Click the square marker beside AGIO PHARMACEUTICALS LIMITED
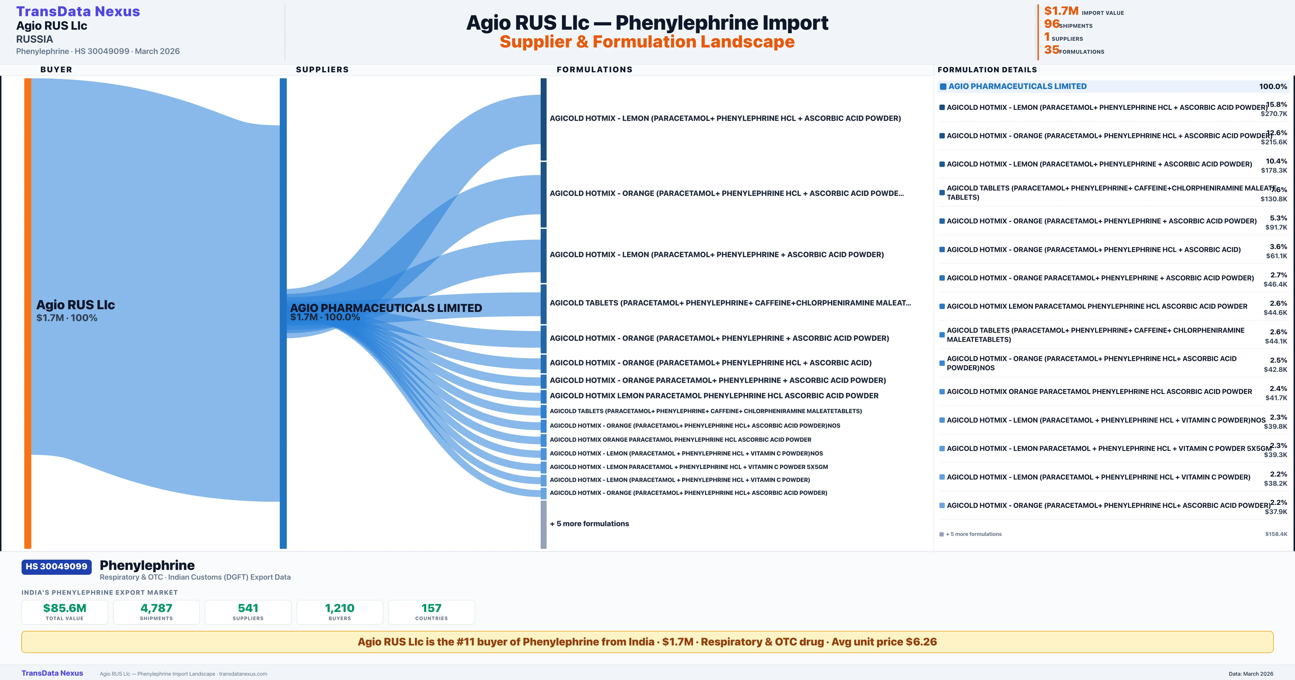1295x680 pixels. [944, 86]
